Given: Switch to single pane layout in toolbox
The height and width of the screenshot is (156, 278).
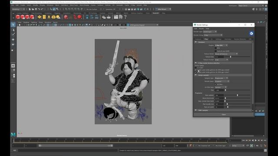Looking at the screenshot, I should point(13,66).
